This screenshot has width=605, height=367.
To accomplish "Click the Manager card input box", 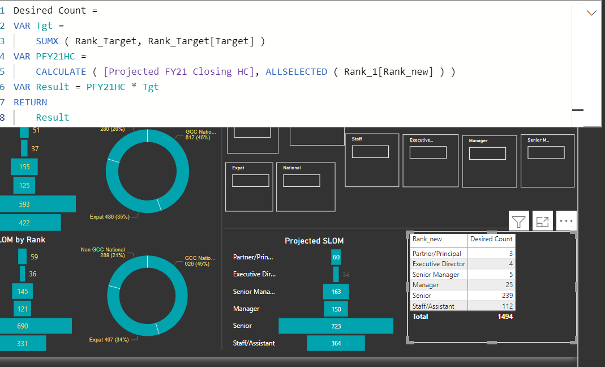I will pos(488,153).
